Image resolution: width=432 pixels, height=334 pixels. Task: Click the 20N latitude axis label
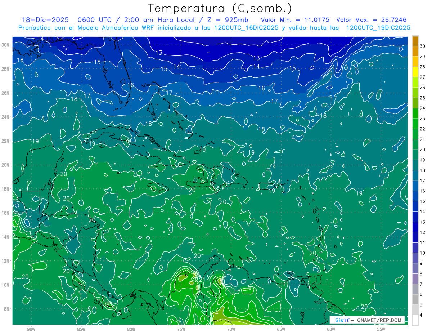(x=6, y=165)
